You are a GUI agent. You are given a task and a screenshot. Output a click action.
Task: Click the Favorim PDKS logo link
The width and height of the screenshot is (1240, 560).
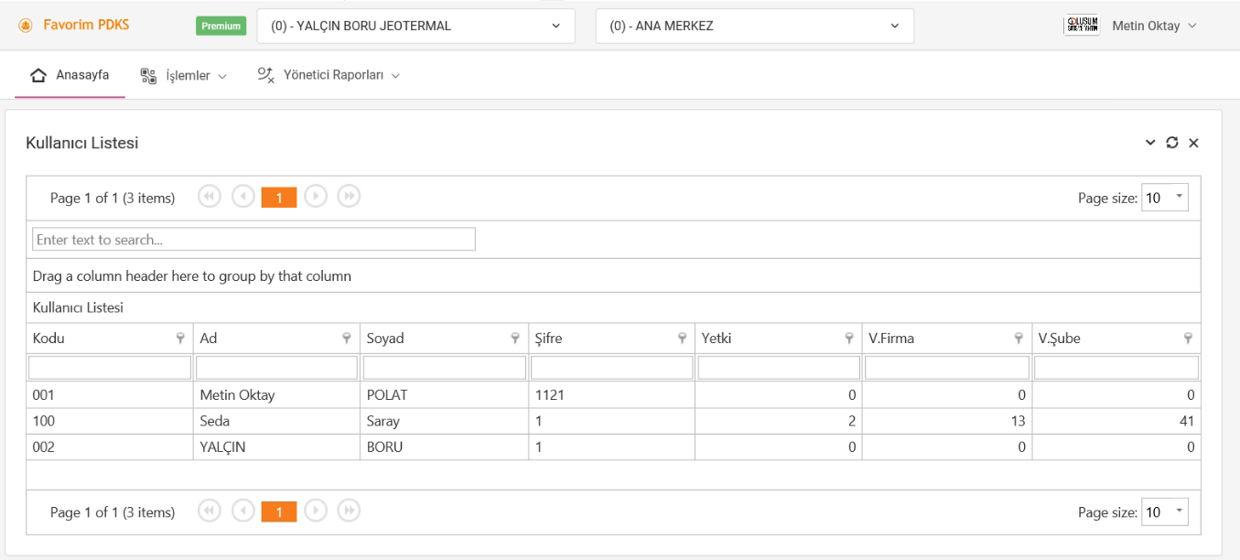click(74, 26)
